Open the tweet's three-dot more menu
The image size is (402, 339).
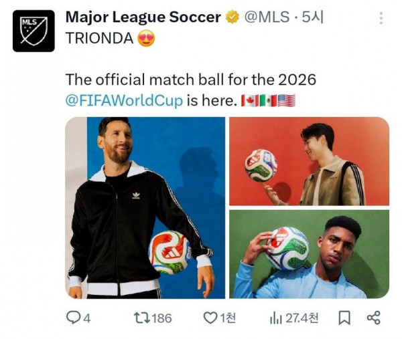(x=381, y=19)
